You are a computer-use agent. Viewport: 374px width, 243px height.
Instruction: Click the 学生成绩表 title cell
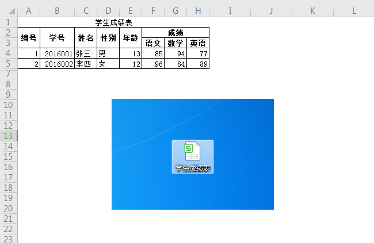pyautogui.click(x=113, y=22)
